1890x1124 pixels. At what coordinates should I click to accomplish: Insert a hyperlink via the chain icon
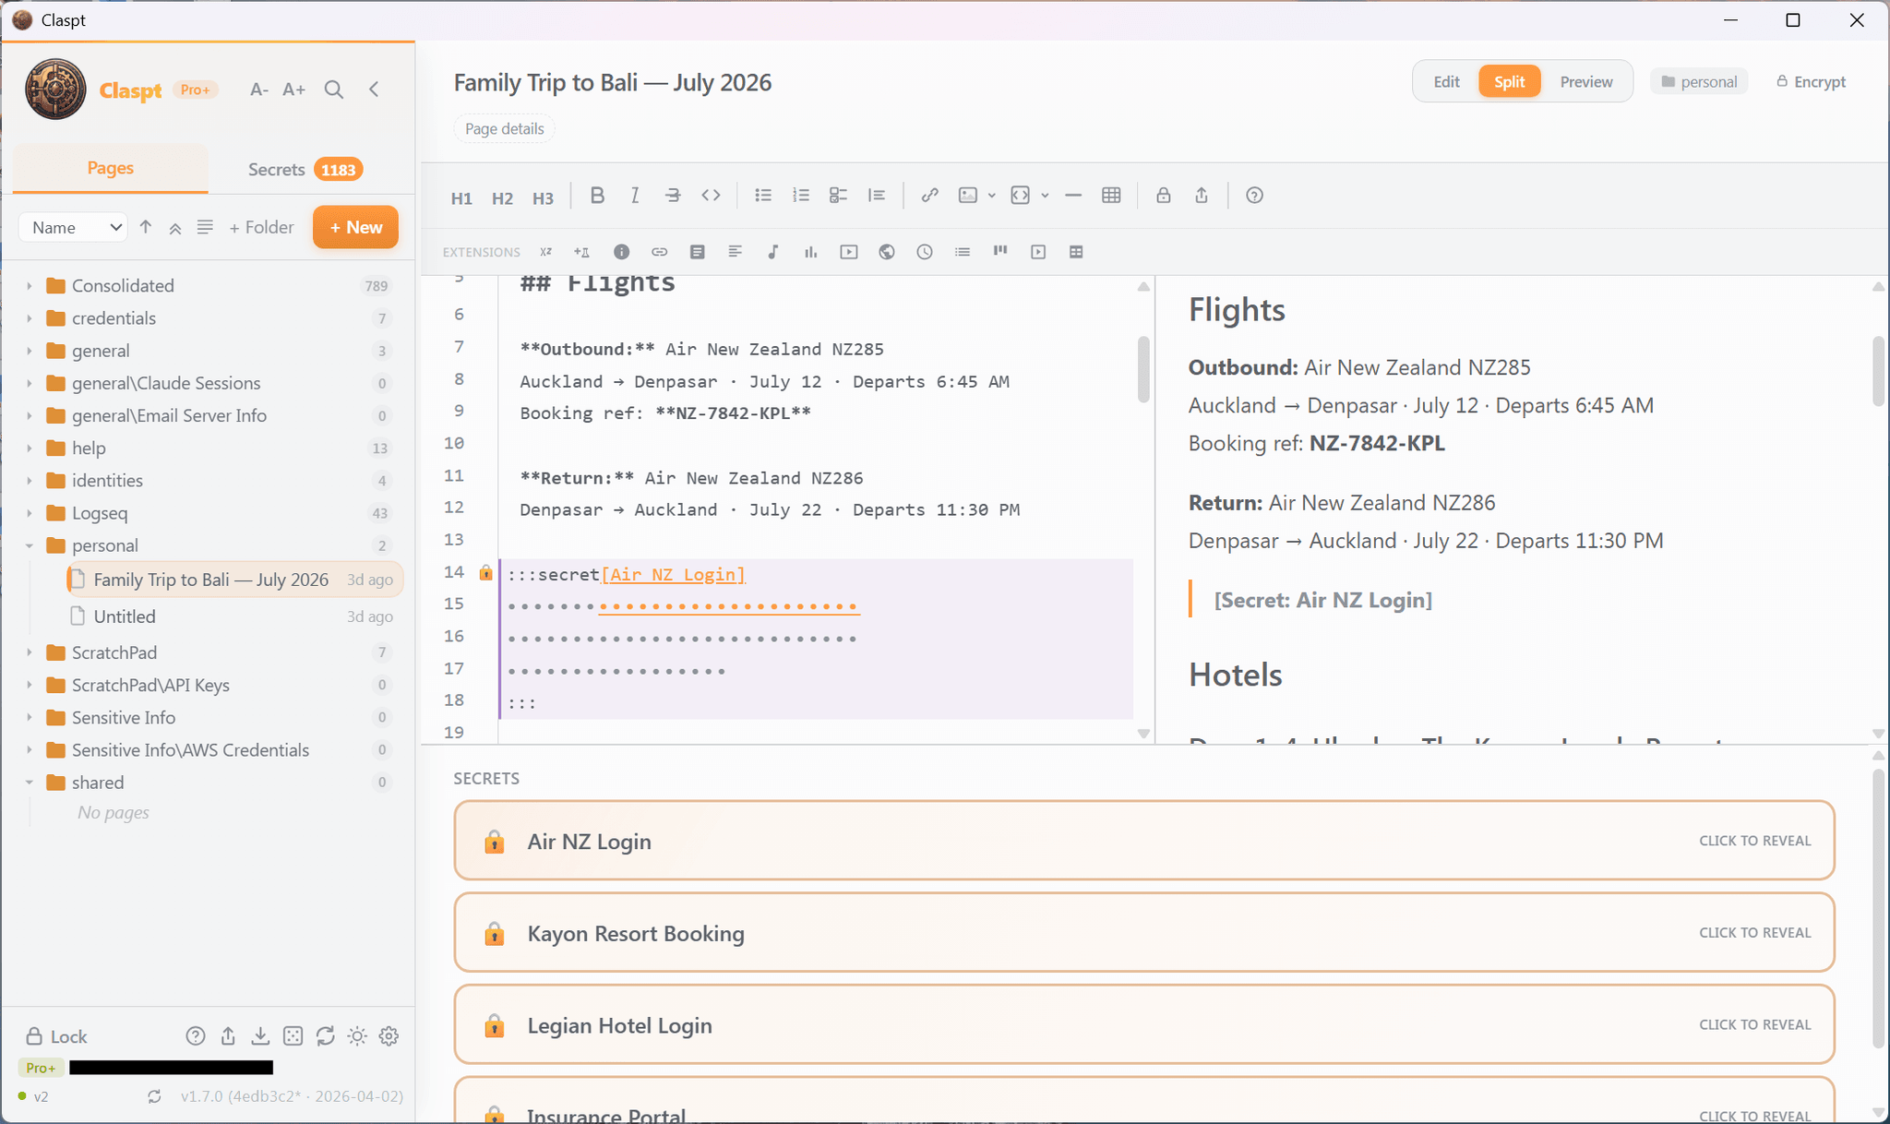929,196
